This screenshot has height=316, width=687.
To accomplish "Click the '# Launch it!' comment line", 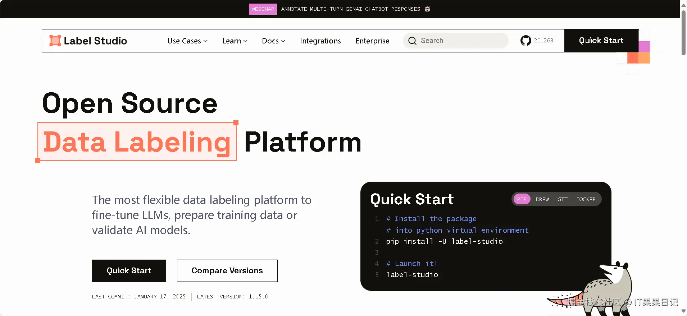I will (x=412, y=264).
